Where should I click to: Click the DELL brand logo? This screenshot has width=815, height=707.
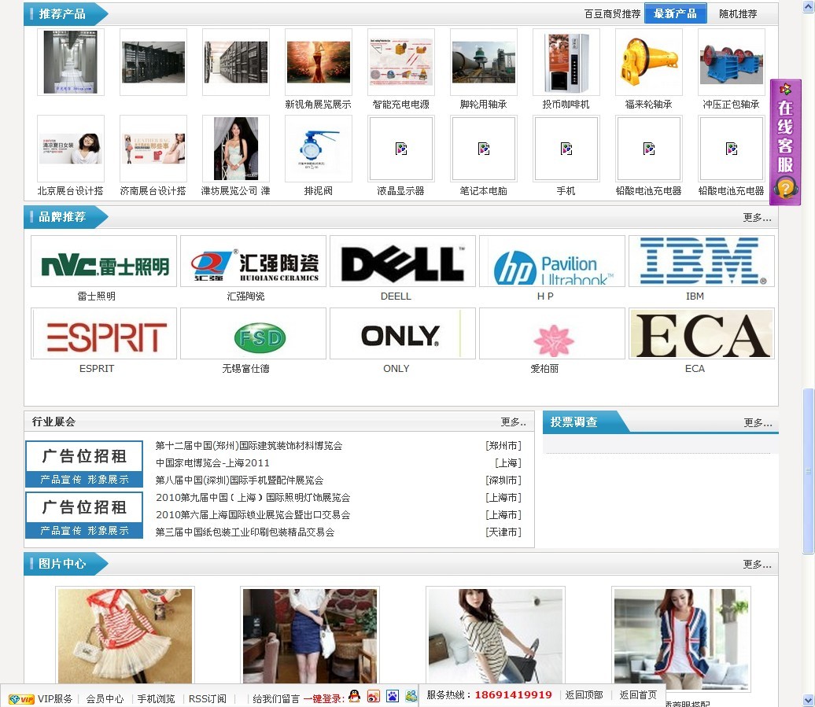pyautogui.click(x=403, y=261)
